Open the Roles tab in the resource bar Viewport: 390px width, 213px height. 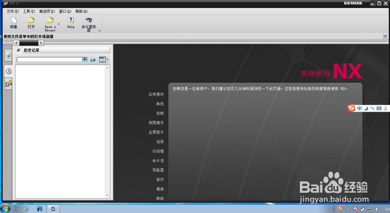9,84
